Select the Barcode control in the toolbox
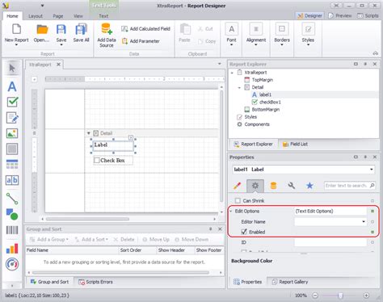Image resolution: width=383 pixels, height=302 pixels. click(12, 230)
